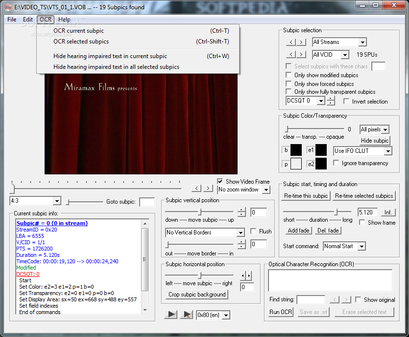This screenshot has width=409, height=337.
Task: Click the next VCID arrow beside All VCID
Action: point(301,54)
